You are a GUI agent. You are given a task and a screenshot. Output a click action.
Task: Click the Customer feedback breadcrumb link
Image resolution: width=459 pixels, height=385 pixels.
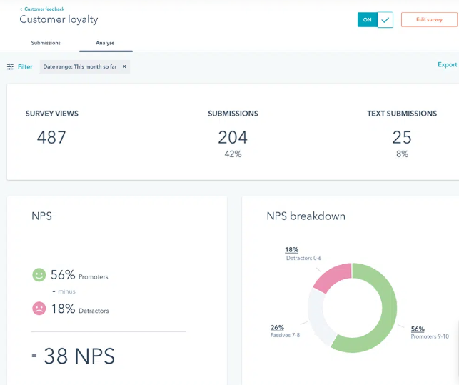click(x=44, y=9)
